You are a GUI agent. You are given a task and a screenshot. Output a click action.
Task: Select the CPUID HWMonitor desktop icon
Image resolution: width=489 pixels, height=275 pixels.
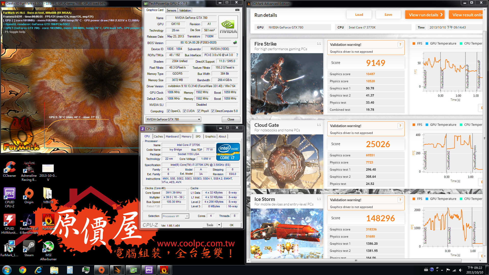click(9, 224)
